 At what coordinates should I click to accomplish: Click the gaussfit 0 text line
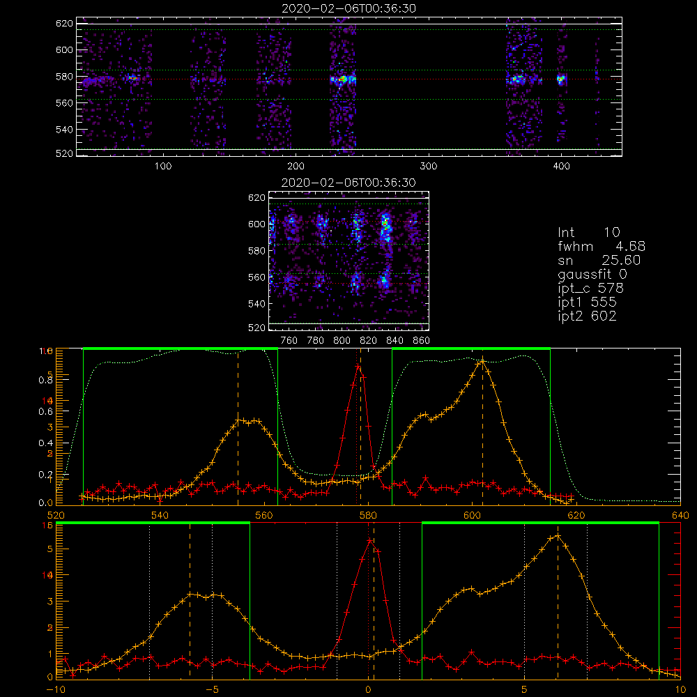592,275
